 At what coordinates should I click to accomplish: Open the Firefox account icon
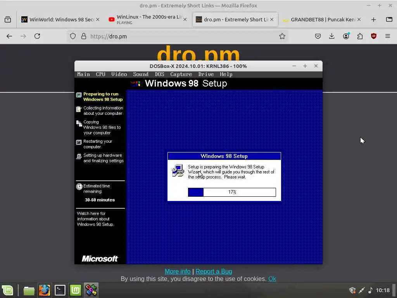pos(346,36)
